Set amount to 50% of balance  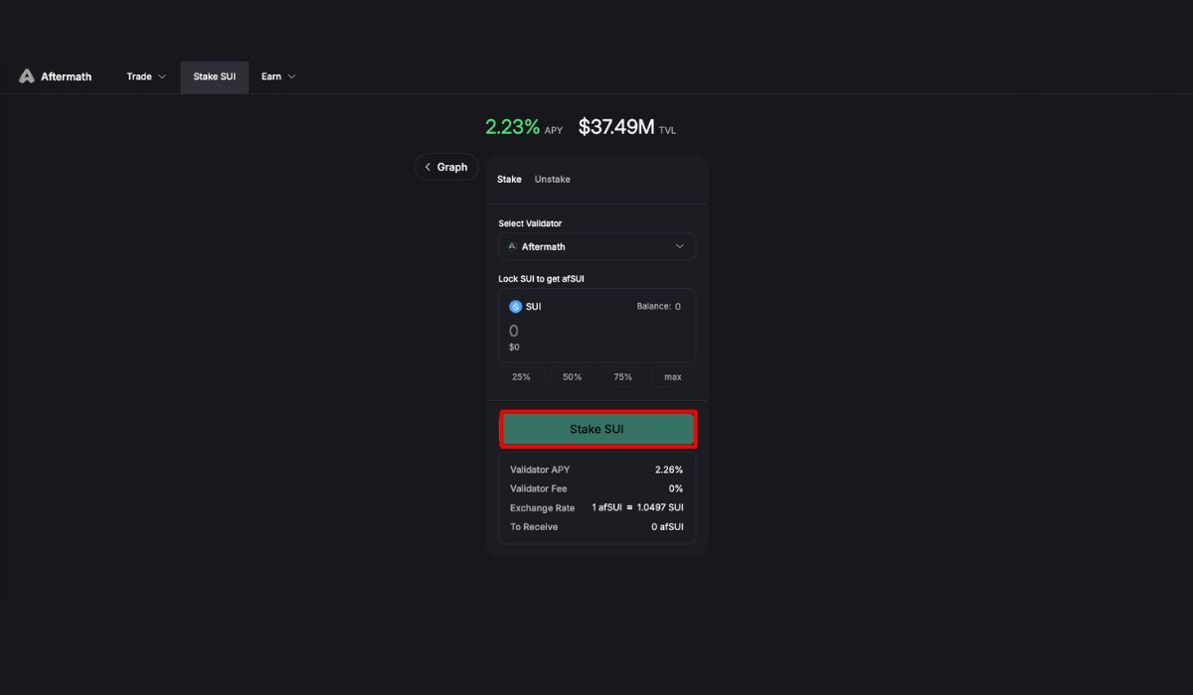572,377
